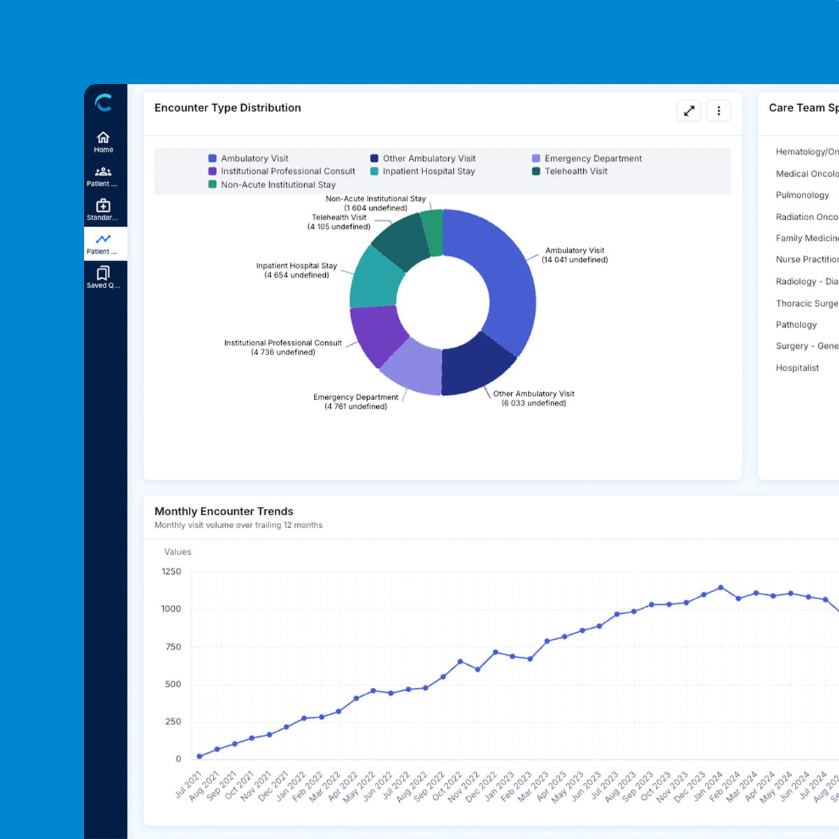This screenshot has height=839, width=839.
Task: Select Surgery - General in Care Team list
Action: point(807,346)
